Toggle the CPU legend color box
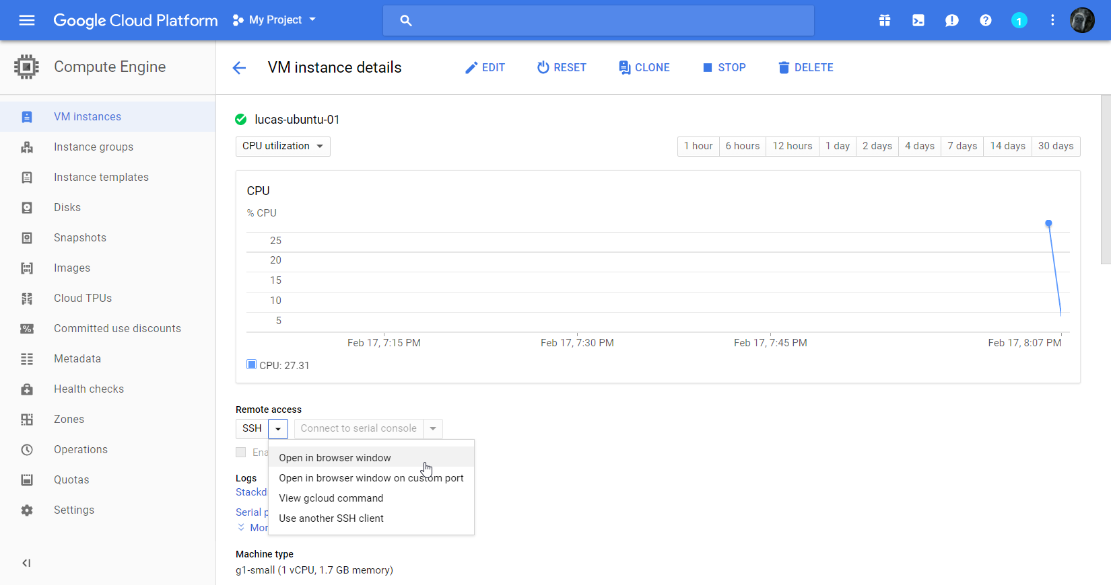Screen dimensions: 1111x585 252,364
